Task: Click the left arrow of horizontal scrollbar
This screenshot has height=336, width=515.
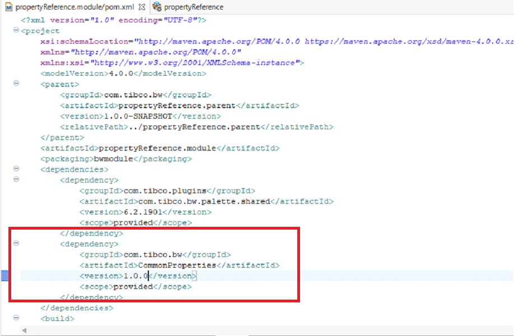Action: pyautogui.click(x=24, y=330)
